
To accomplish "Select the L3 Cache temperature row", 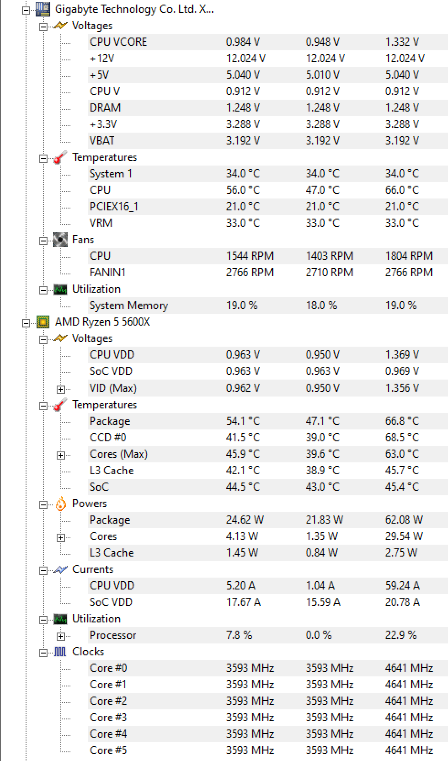I will click(268, 471).
